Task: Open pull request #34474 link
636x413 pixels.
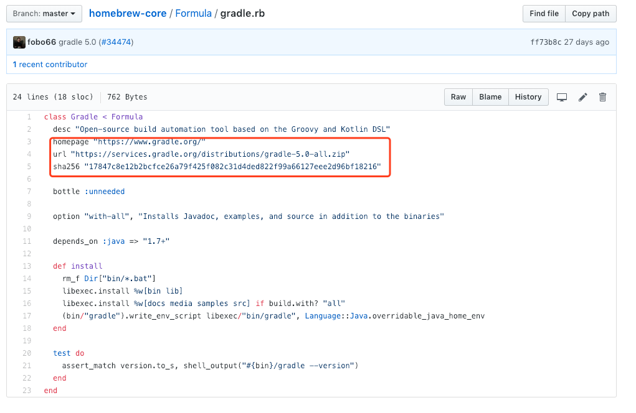Action: click(116, 42)
